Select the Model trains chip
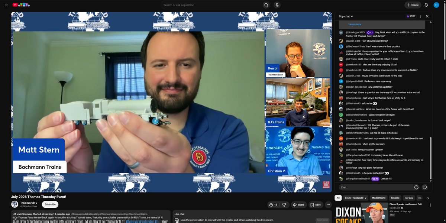 379,198
